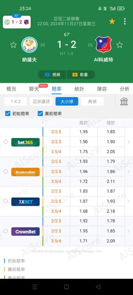The height and width of the screenshot is (295, 133).
Task: Tap the mini score card 1 - 2
Action: 17,22
